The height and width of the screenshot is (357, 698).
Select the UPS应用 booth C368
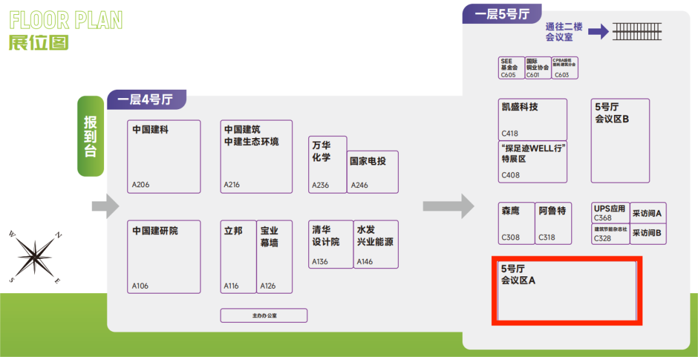[610, 213]
